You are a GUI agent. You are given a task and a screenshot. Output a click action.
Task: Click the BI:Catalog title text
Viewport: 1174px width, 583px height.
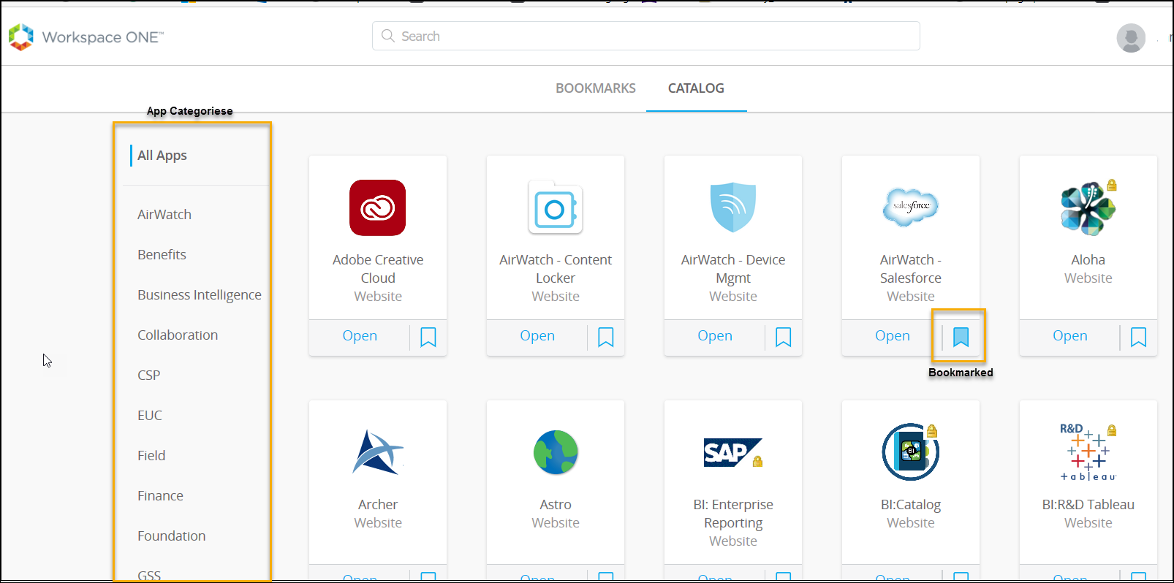click(x=911, y=505)
